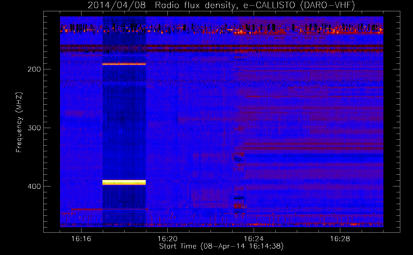Screen dimensions: 413x255
Task: Click the '16:24' time axis label
Action: pos(254,239)
